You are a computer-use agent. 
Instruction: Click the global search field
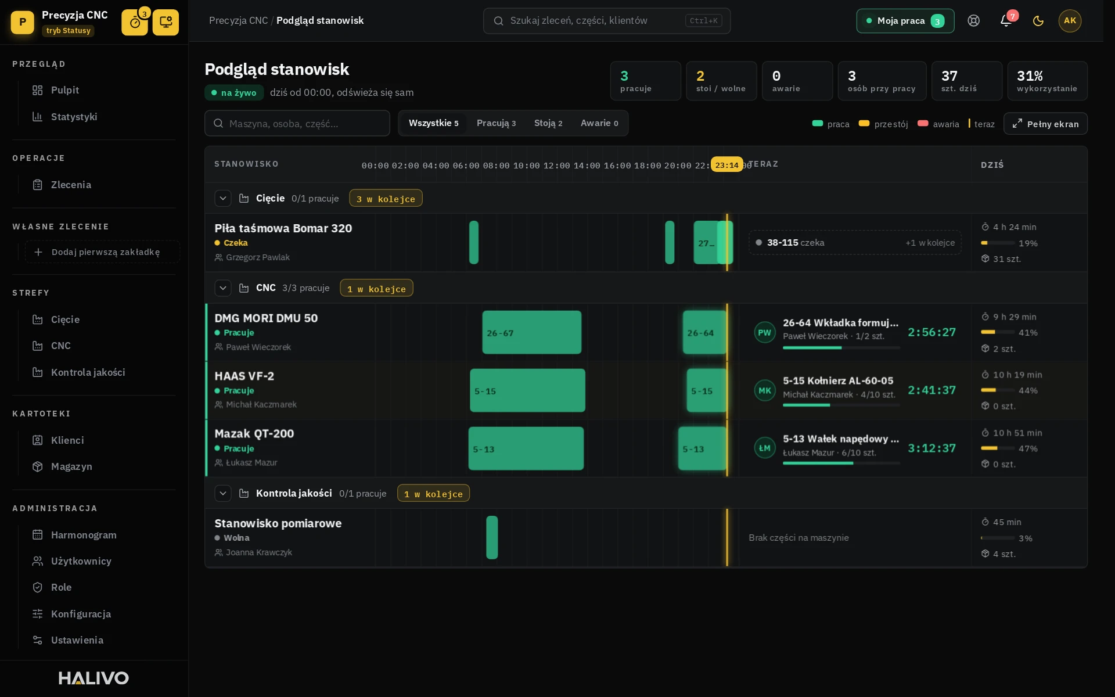point(607,21)
